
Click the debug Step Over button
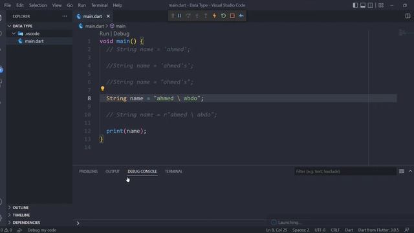click(x=188, y=16)
